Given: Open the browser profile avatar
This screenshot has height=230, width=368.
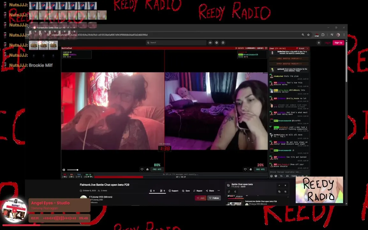Looking at the screenshot, I should (x=338, y=35).
